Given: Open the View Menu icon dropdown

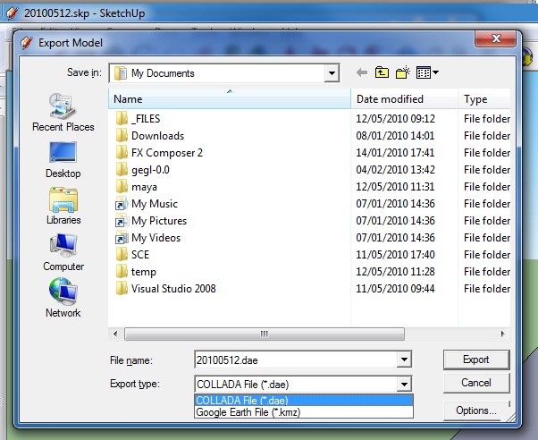Looking at the screenshot, I should (x=427, y=73).
